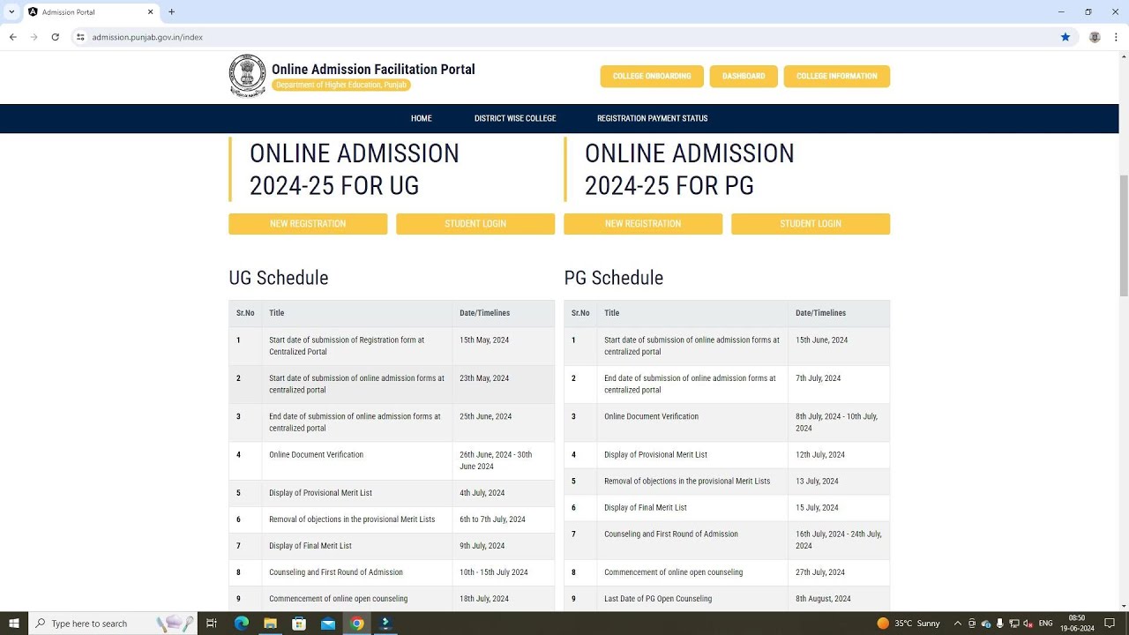Show hidden system tray icons
This screenshot has width=1129, height=635.
coord(958,624)
